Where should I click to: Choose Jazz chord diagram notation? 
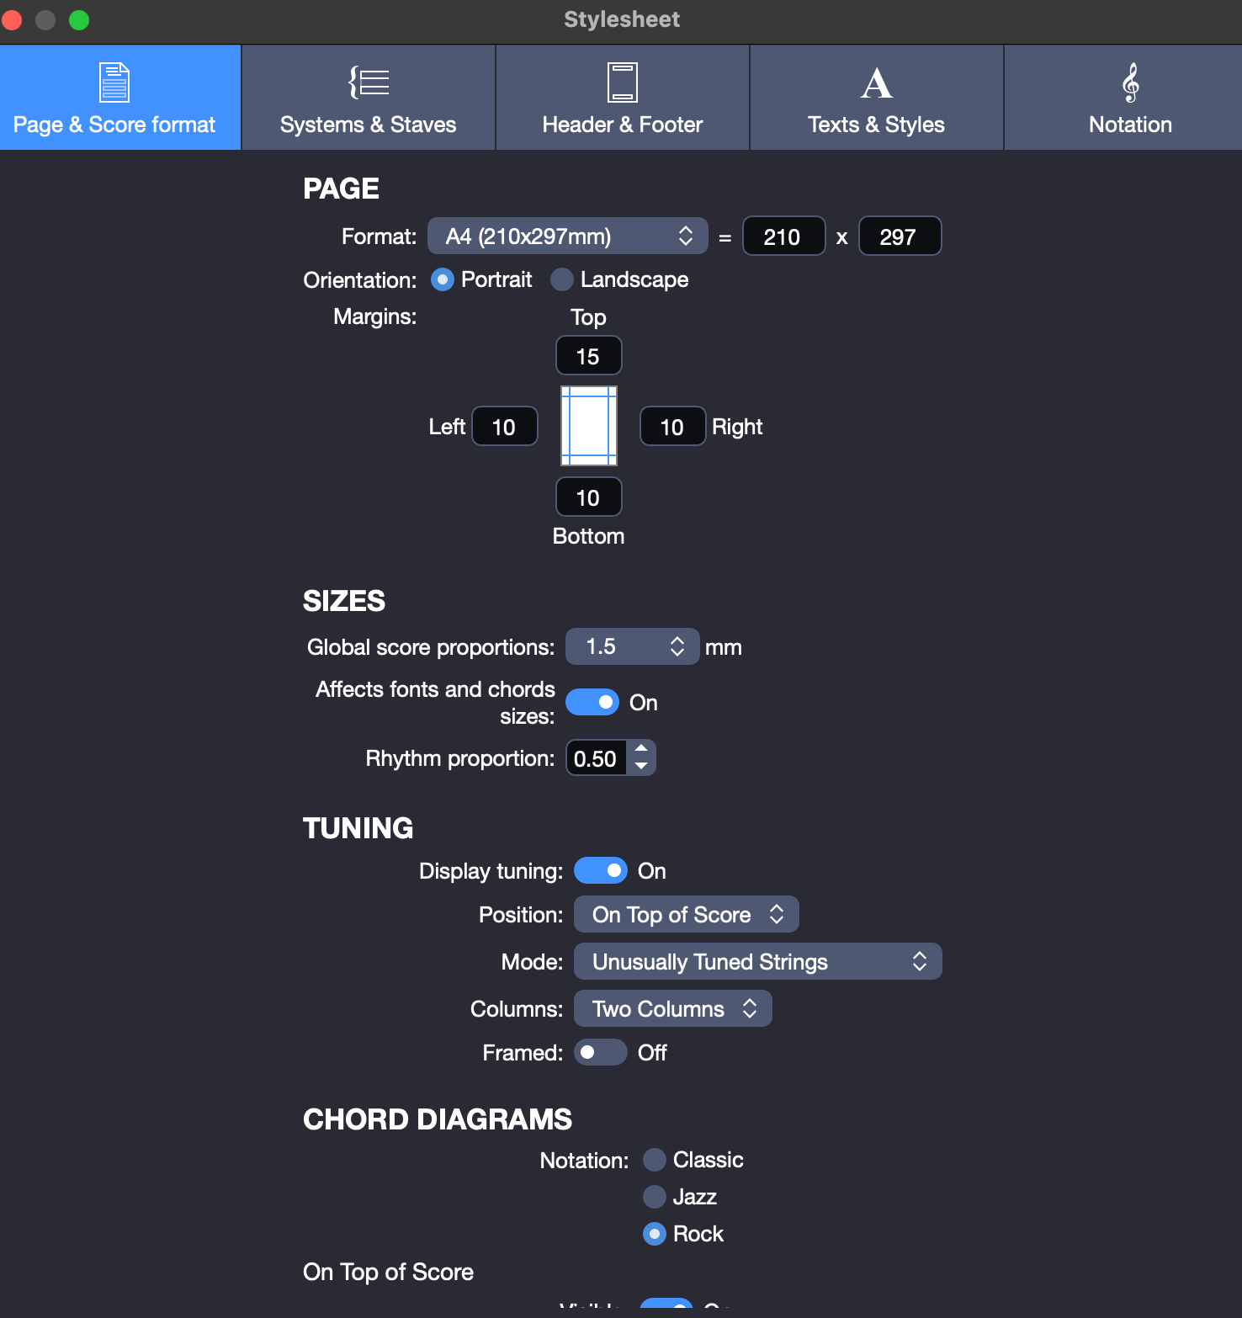[x=655, y=1197]
